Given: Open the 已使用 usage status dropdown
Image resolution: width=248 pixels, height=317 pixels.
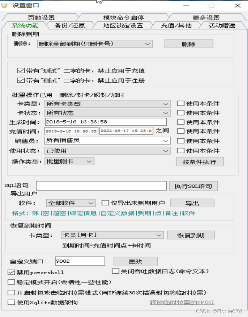Looking at the screenshot, I should coord(107,151).
